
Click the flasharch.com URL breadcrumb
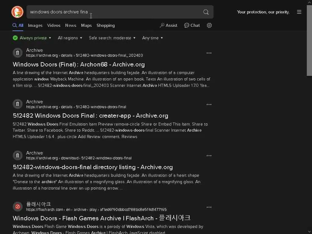tap(96, 210)
